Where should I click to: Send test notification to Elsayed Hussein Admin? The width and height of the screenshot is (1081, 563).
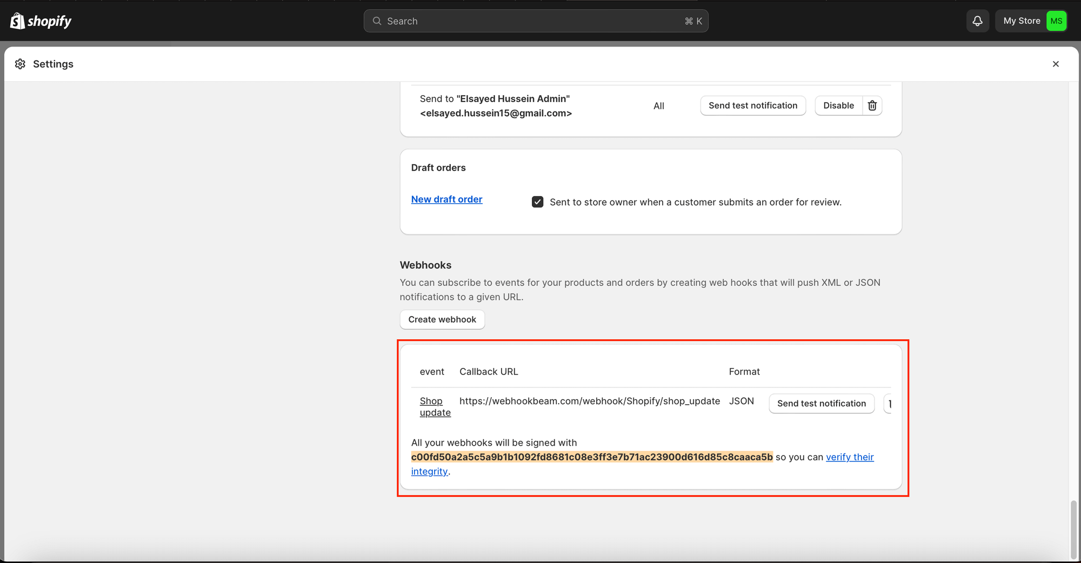[752, 105]
